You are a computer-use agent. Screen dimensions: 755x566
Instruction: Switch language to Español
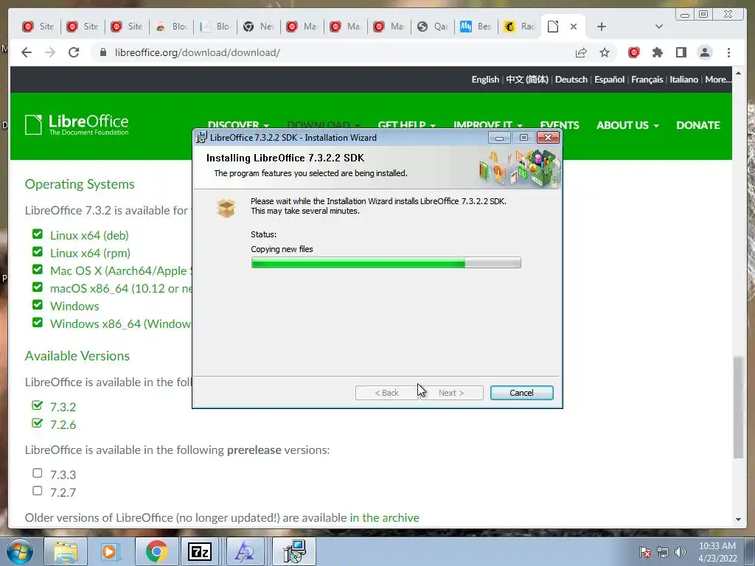609,80
